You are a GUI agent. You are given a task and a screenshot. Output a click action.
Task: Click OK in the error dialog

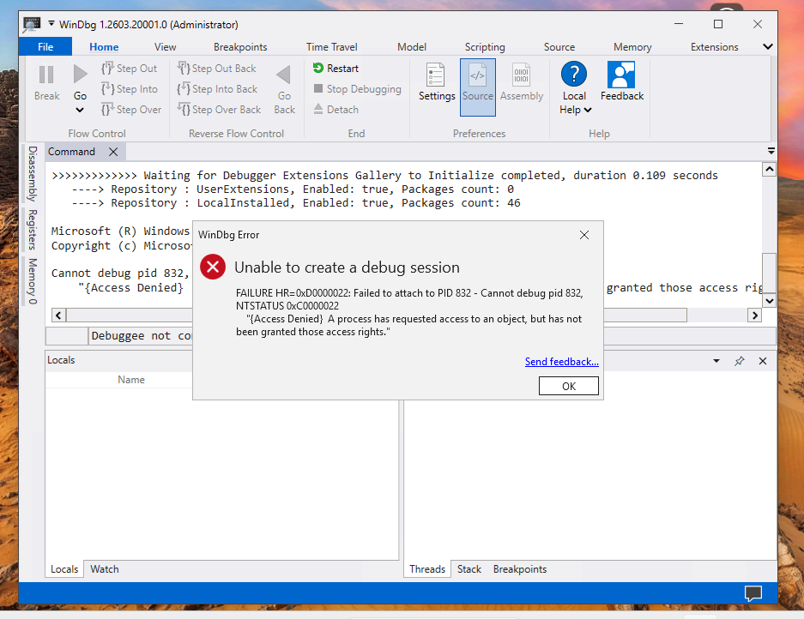pos(569,386)
